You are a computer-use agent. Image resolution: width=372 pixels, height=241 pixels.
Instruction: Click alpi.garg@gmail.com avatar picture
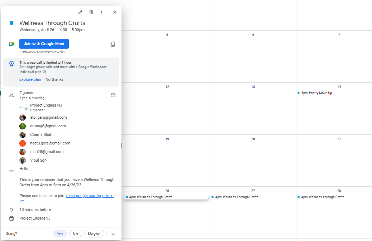23,117
